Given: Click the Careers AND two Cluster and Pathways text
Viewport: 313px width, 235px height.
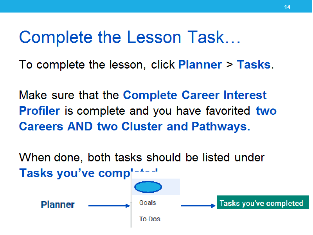Looking at the screenshot, I should pos(135,127).
